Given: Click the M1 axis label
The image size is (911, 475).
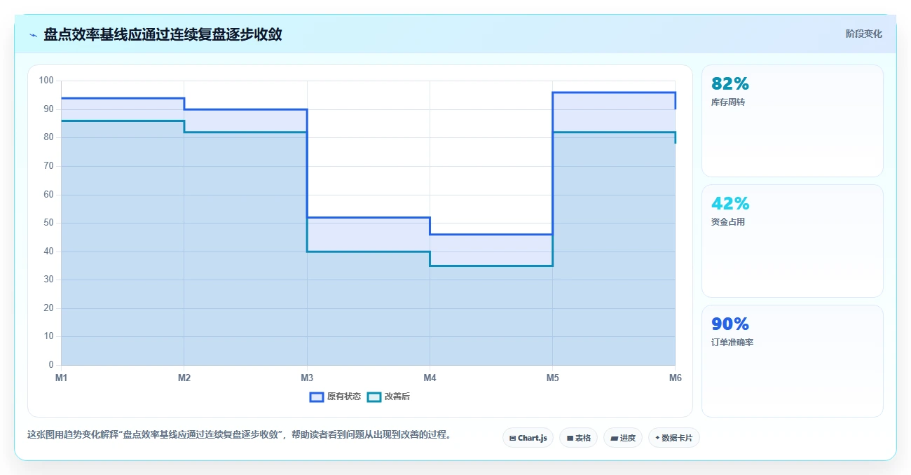Looking at the screenshot, I should pos(62,378).
